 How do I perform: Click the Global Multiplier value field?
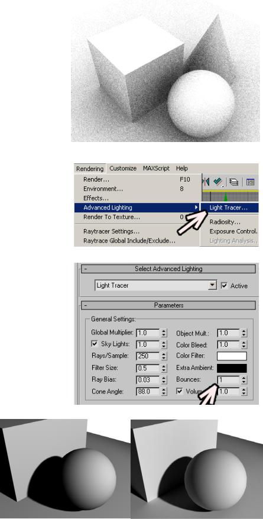[148, 333]
